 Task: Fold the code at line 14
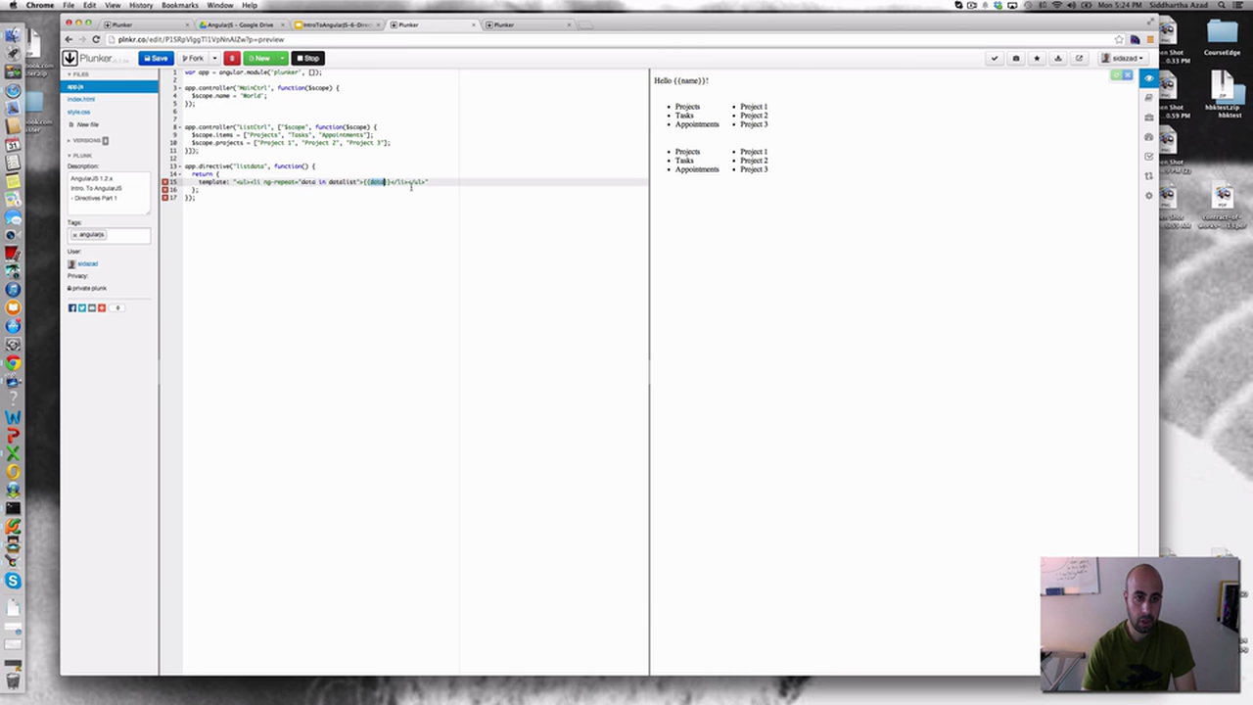click(180, 174)
